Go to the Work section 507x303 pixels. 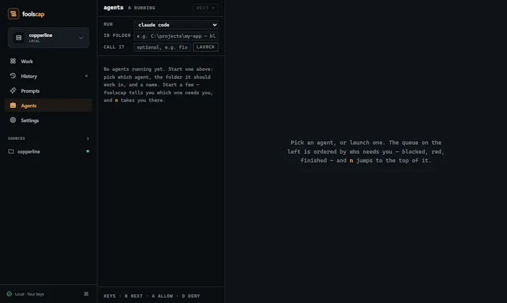click(x=49, y=61)
